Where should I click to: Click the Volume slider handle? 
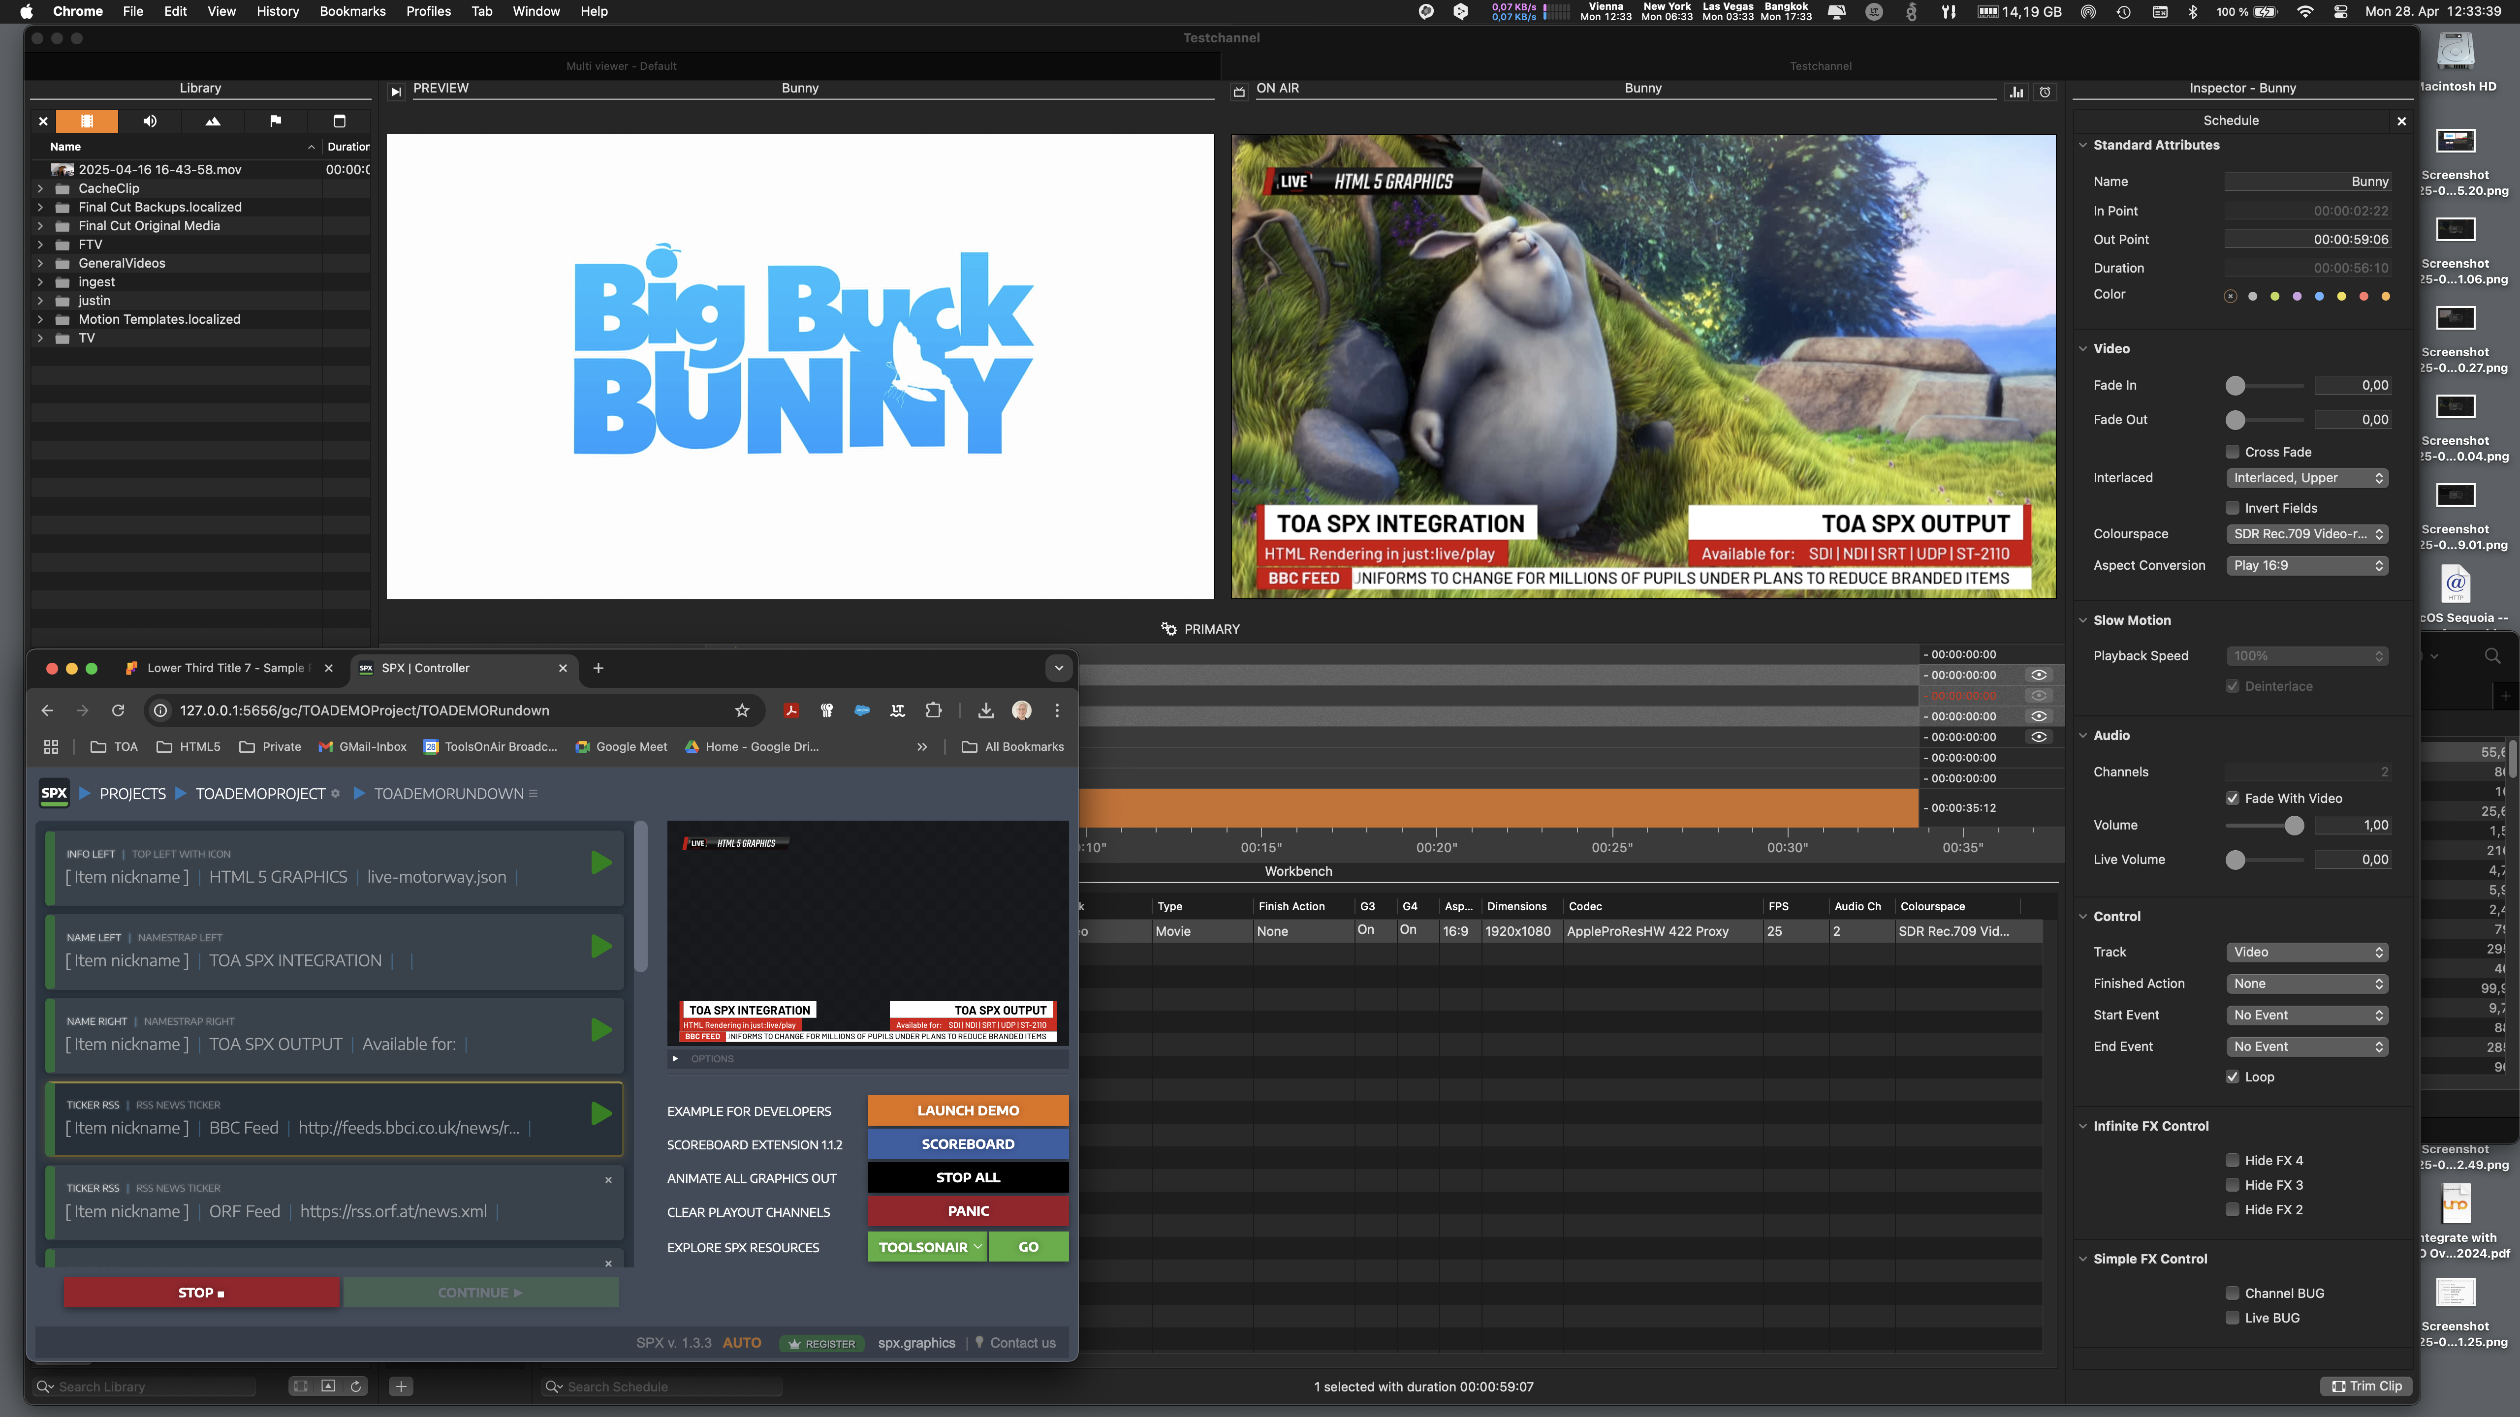pyautogui.click(x=2294, y=826)
